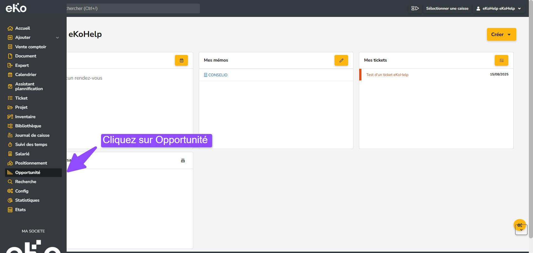The height and width of the screenshot is (253, 533).
Task: Open the ticket list icon in Mes tickets
Action: (x=501, y=60)
